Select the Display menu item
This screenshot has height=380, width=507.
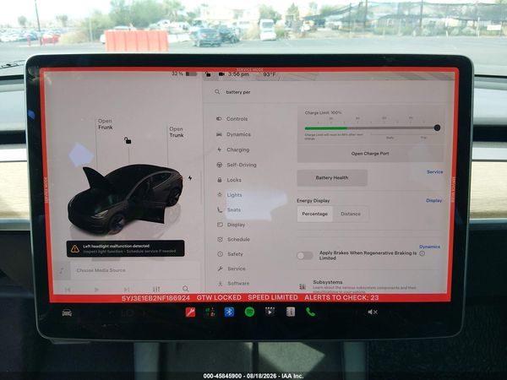232,225
